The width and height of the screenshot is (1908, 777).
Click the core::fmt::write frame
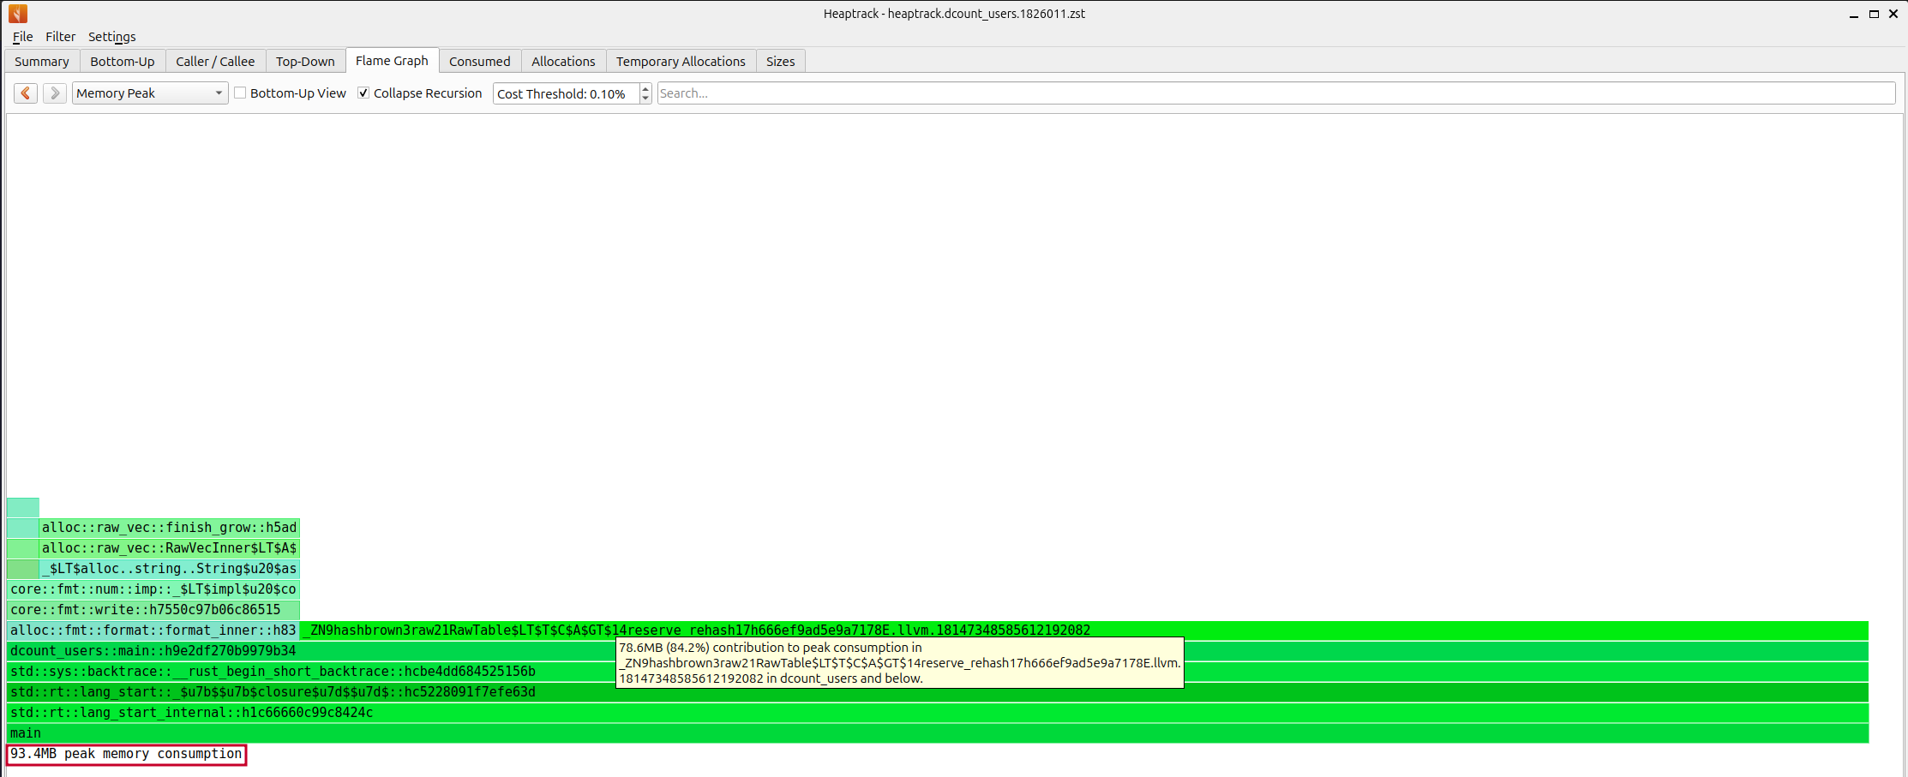pos(146,609)
